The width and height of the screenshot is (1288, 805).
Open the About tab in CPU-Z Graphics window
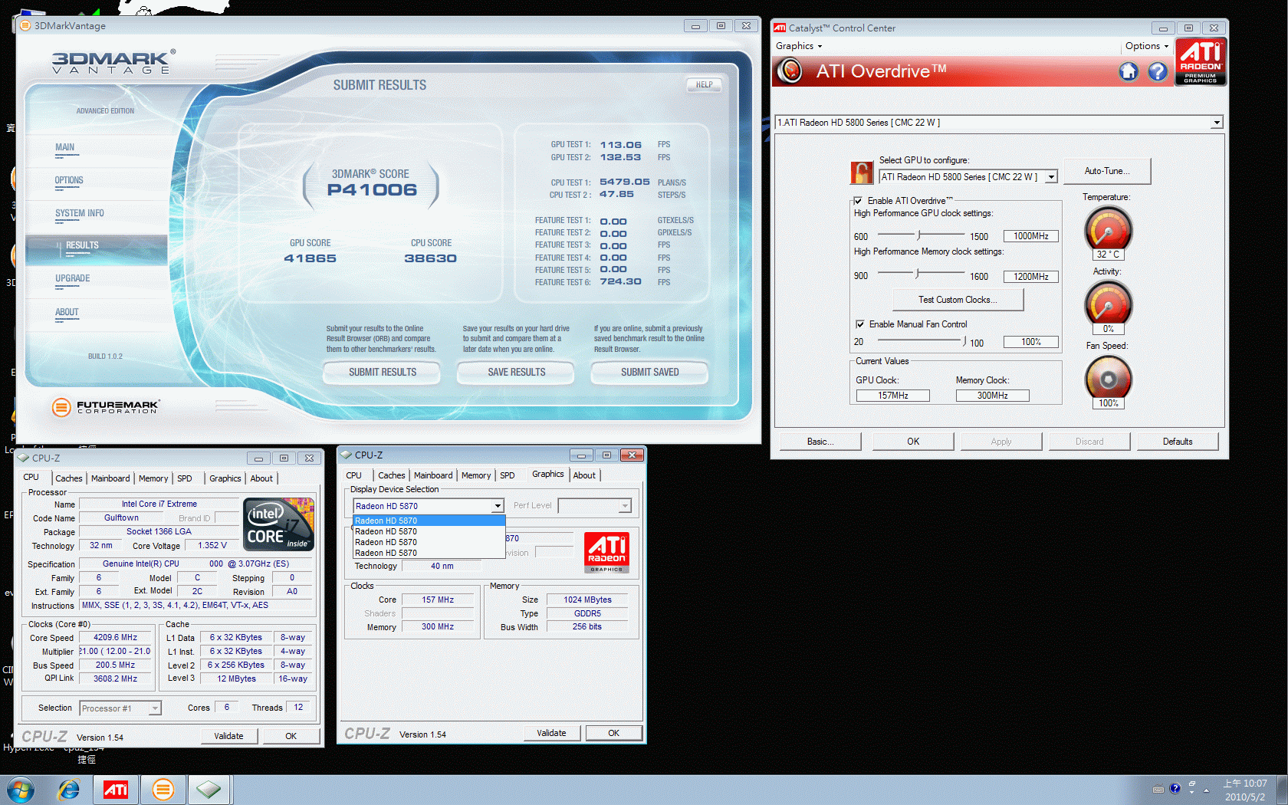[x=584, y=475]
